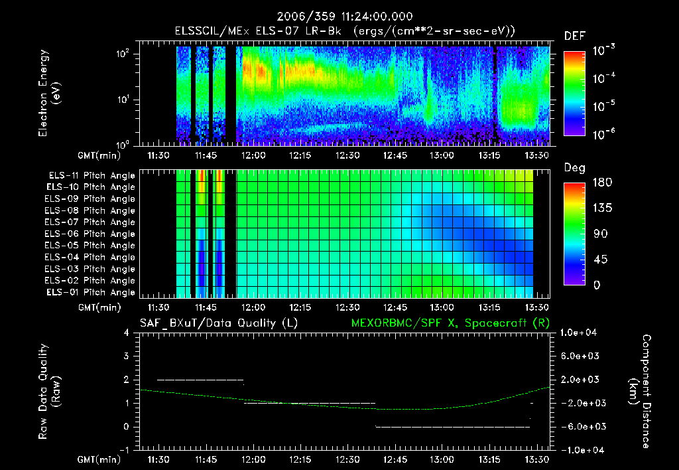
Task: Click the data quality level 0 line segment
Action: 452,427
